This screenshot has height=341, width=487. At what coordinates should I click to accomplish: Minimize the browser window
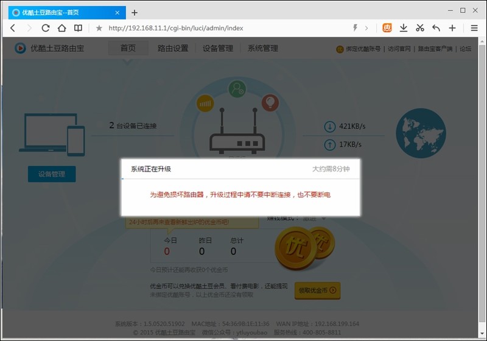[x=450, y=10]
